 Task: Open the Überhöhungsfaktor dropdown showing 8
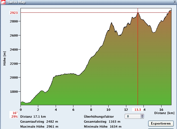[x=132, y=117]
